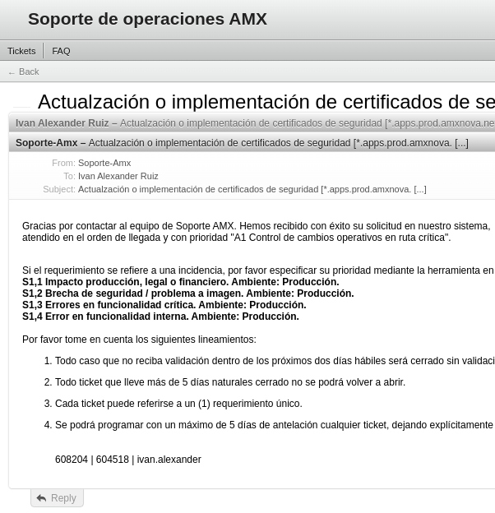This screenshot has height=513, width=495.
Task: Click guideline 3 about requerimiento único
Action: pyautogui.click(x=178, y=404)
